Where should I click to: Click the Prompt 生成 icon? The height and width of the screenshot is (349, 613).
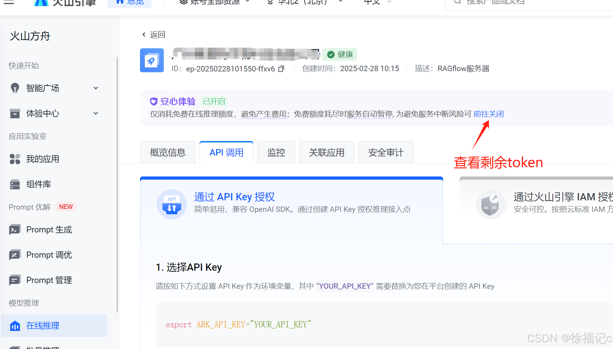coord(15,230)
